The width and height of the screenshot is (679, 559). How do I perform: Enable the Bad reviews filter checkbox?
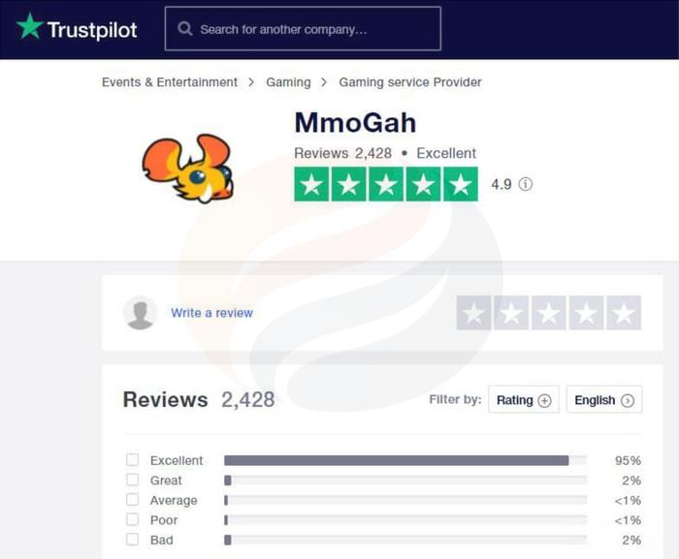coord(133,540)
